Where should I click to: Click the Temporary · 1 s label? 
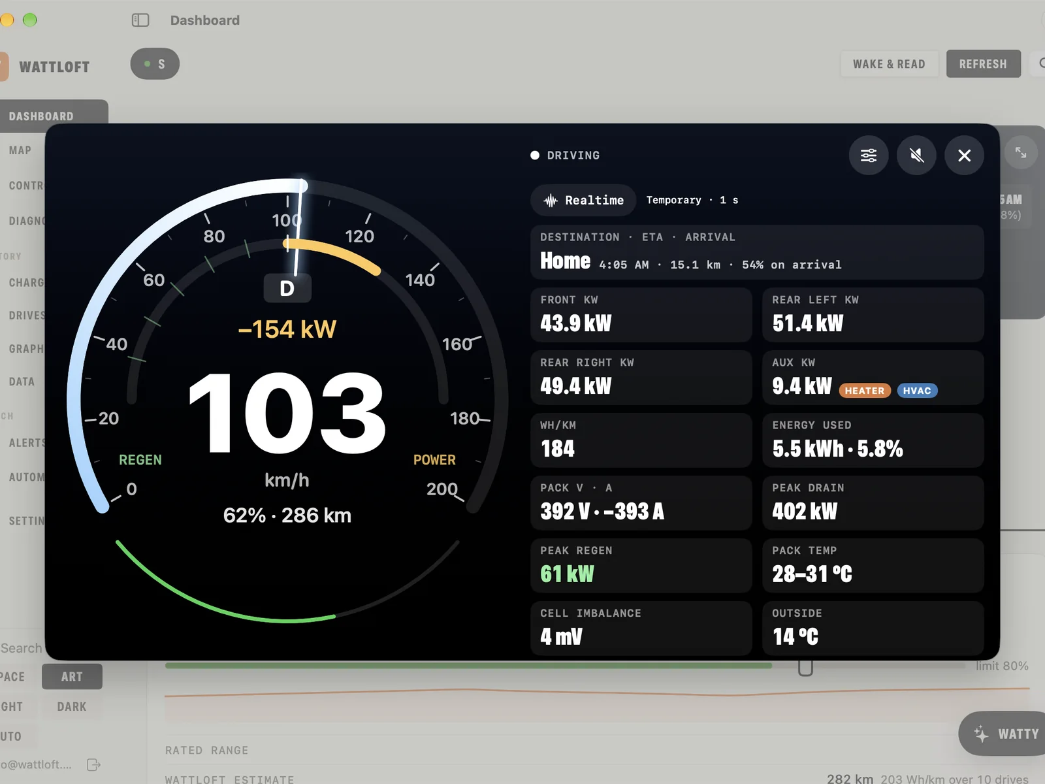pos(692,200)
